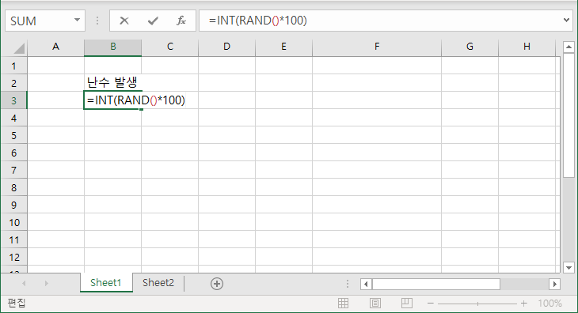Screen dimensions: 578x313
Task: Switch to Page Layout view icon
Action: (x=375, y=303)
